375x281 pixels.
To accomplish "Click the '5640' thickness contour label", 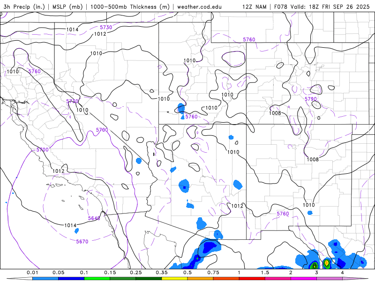I will (94, 218).
